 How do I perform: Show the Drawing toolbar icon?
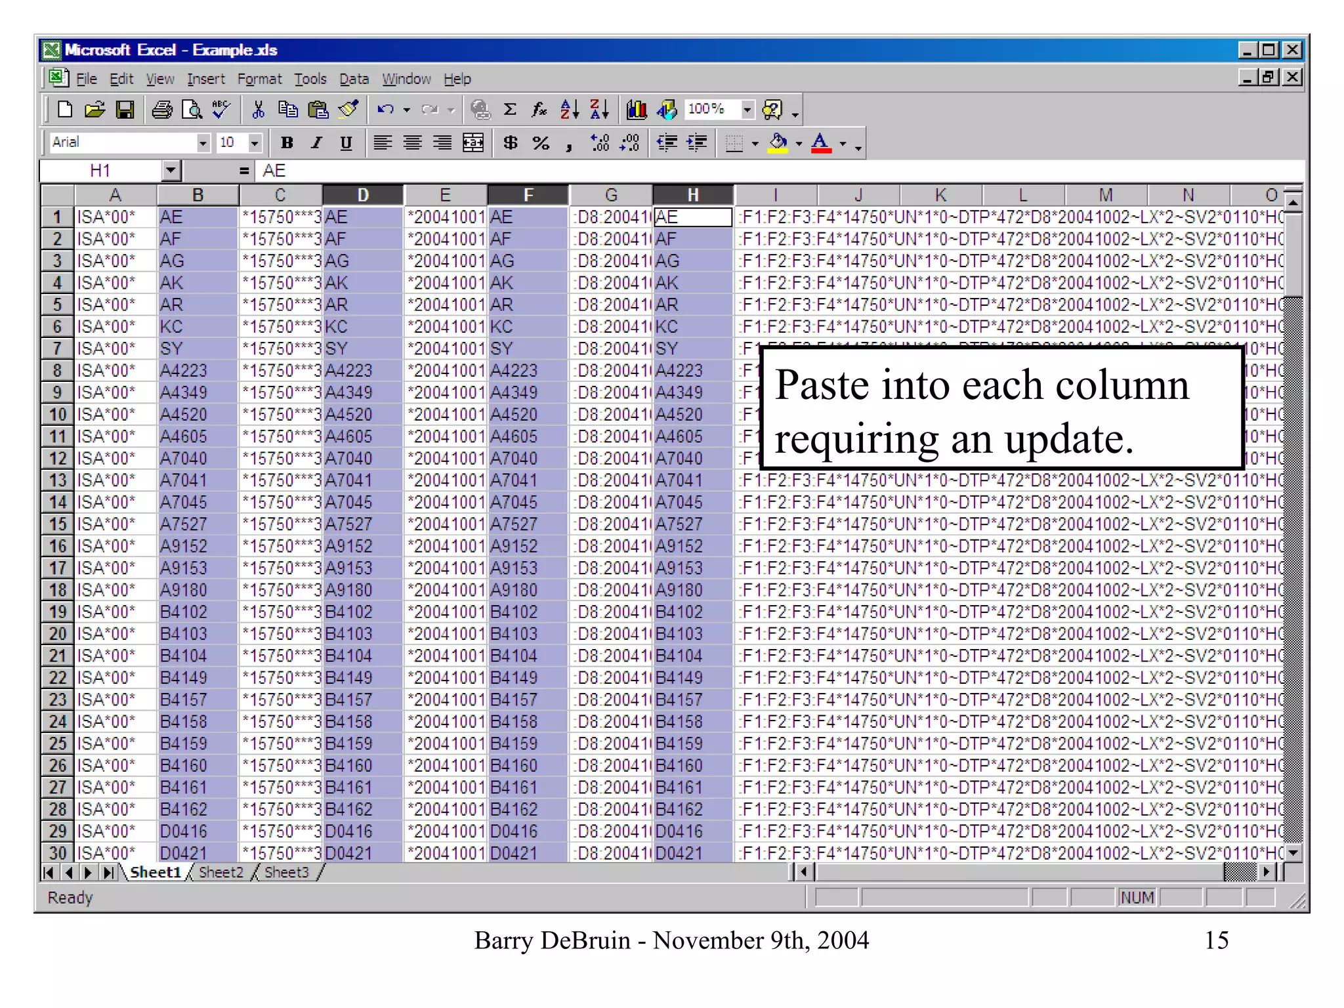(667, 110)
